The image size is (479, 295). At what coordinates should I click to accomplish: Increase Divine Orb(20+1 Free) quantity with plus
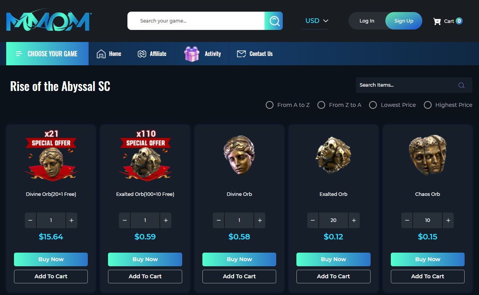coord(71,220)
